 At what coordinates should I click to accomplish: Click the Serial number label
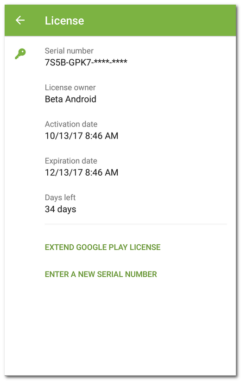point(69,51)
